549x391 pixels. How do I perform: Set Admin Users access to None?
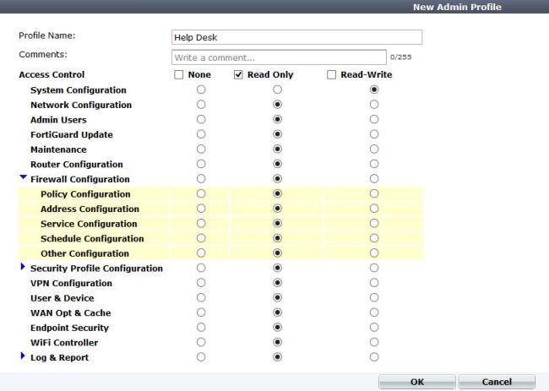coord(201,119)
